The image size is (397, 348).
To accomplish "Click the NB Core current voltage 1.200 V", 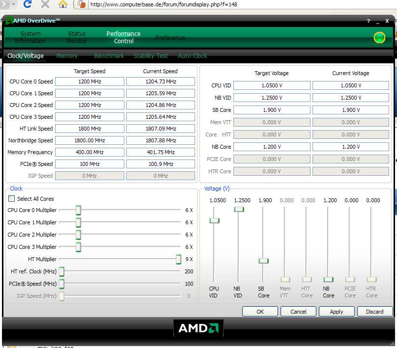I will [x=351, y=147].
